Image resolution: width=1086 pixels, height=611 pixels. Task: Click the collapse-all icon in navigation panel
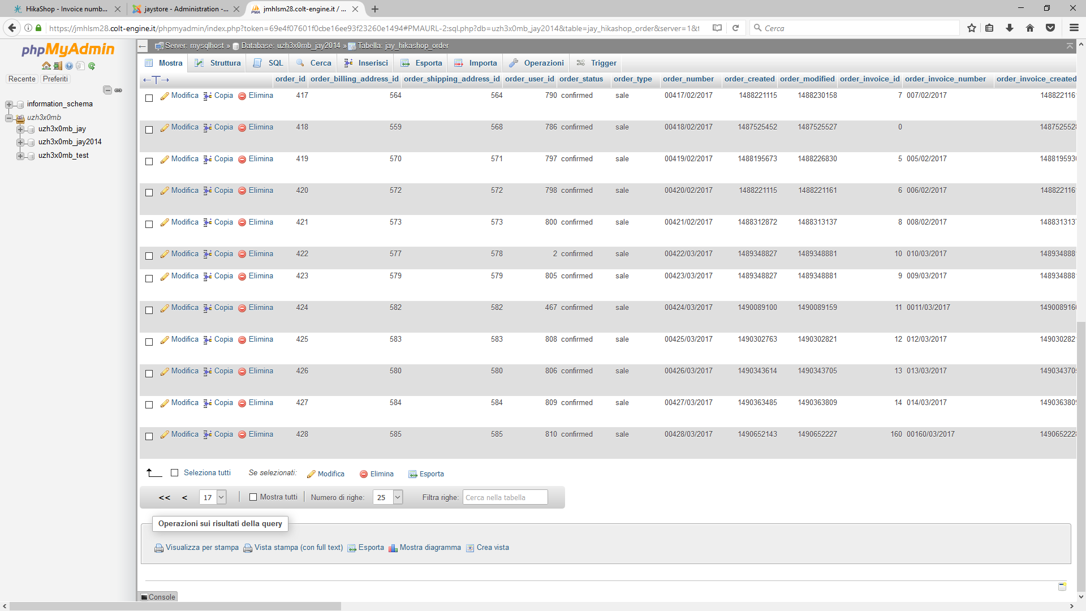107,90
